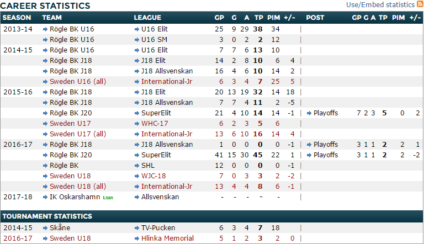Image resolution: width=424 pixels, height=244 pixels.
Task: Select the WJC-18 league link
Action: click(155, 176)
